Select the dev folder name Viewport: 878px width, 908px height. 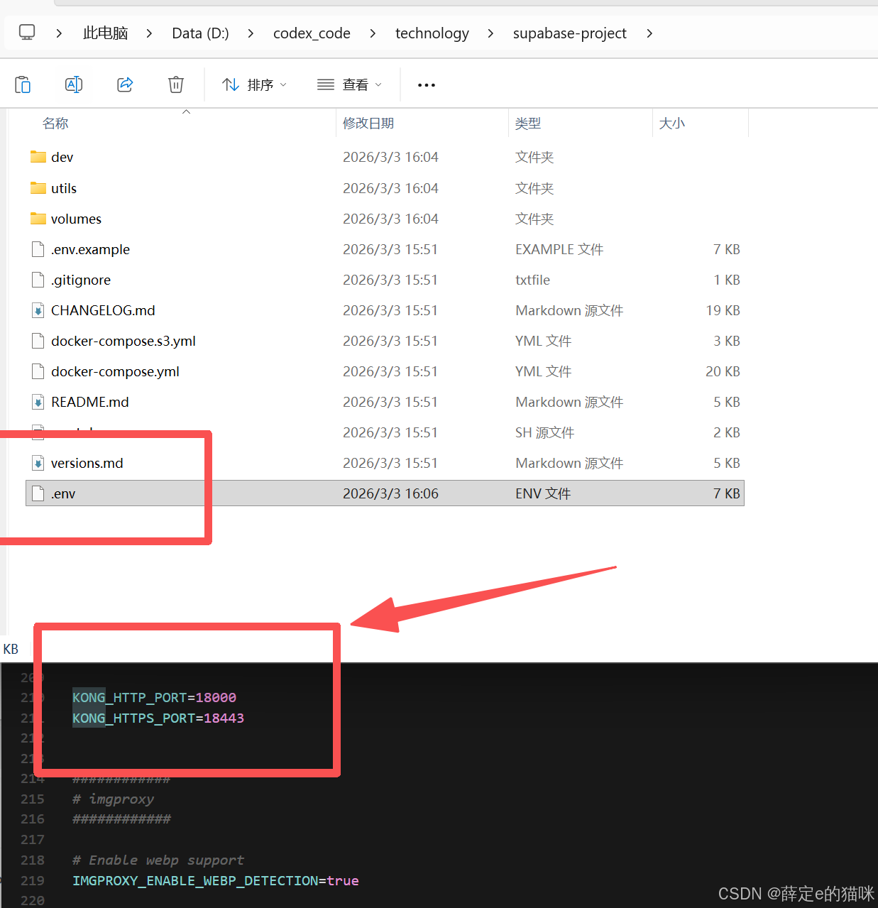tap(62, 158)
